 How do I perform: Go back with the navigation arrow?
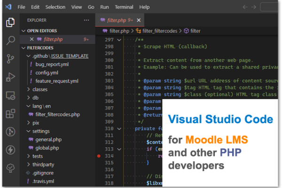coord(245,7)
